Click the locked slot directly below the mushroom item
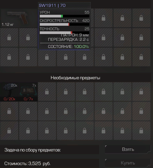Screen dimensions: 153x168 click(x=9, y=111)
